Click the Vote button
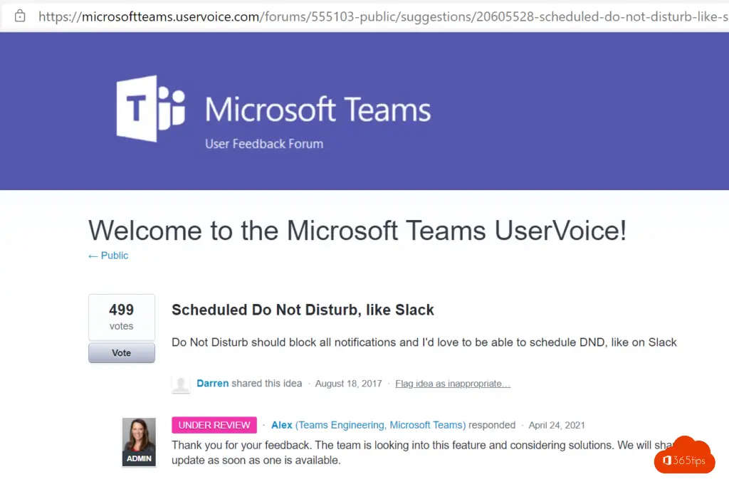 point(122,353)
